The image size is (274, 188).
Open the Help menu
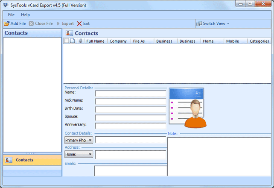[x=26, y=15]
